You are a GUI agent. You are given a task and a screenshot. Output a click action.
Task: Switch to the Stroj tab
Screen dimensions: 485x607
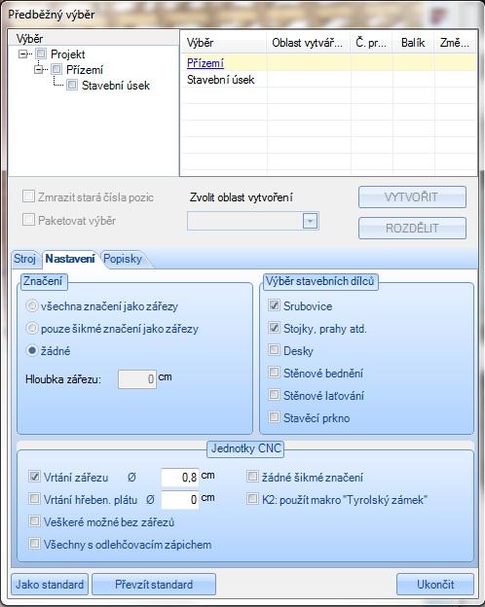click(24, 259)
